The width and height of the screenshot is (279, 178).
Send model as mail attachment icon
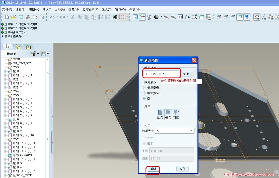tap(35, 17)
